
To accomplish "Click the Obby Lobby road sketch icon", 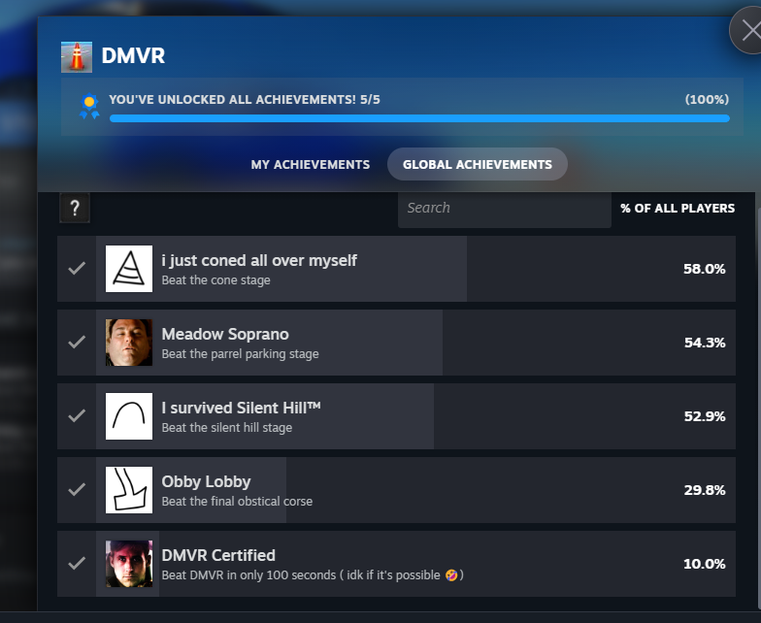I will tap(129, 490).
